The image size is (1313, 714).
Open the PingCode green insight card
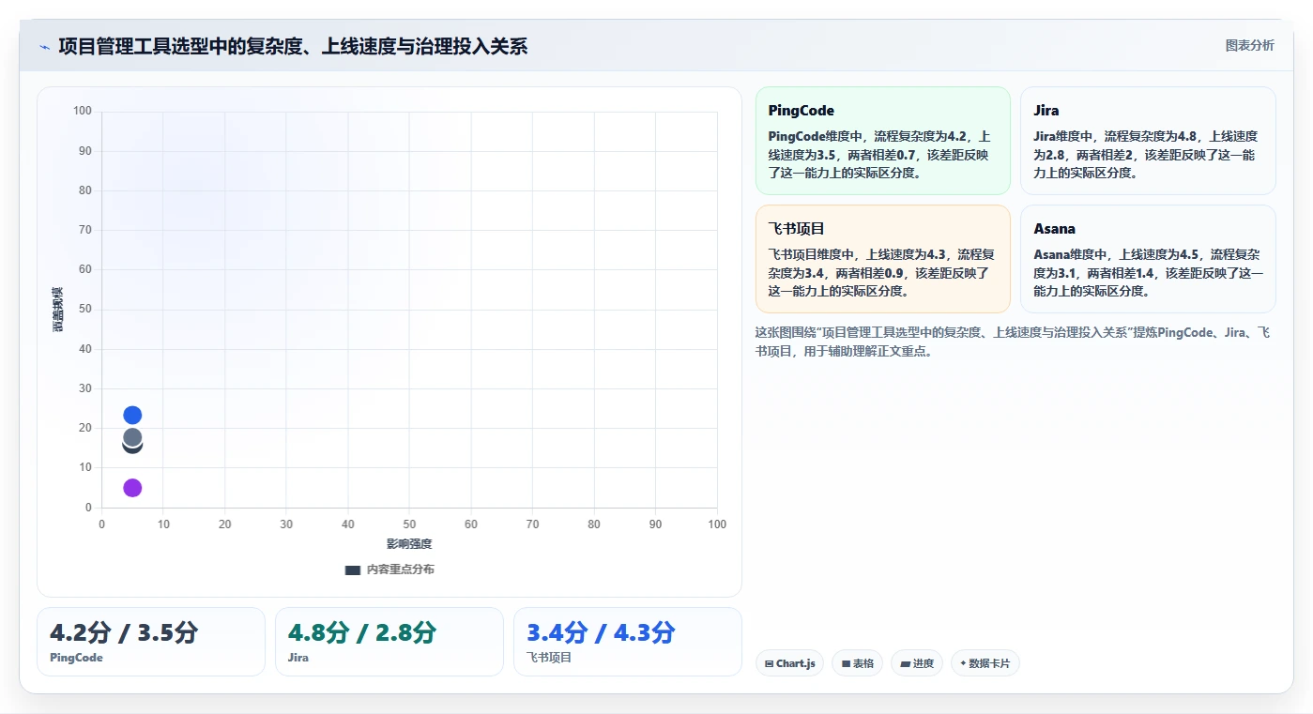(882, 141)
